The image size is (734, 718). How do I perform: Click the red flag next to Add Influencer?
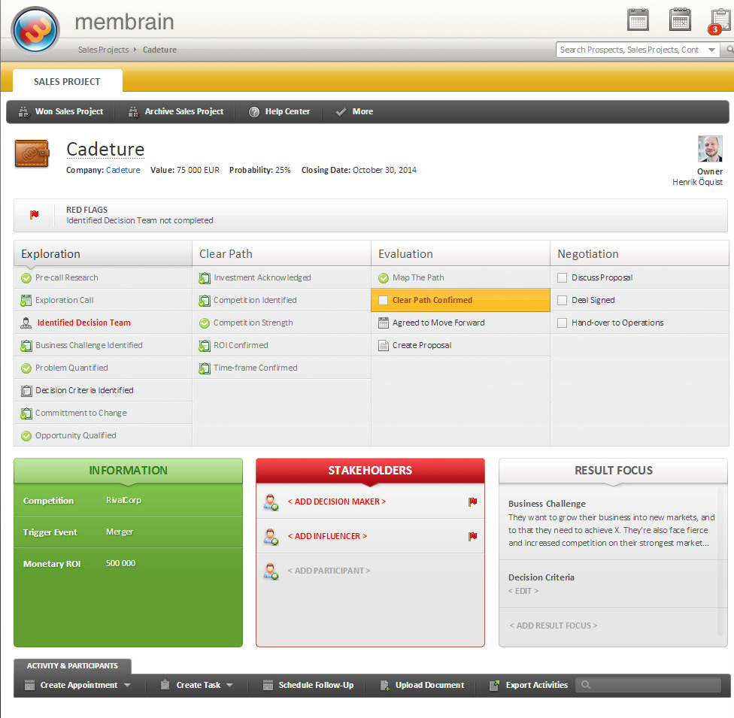pyautogui.click(x=473, y=536)
